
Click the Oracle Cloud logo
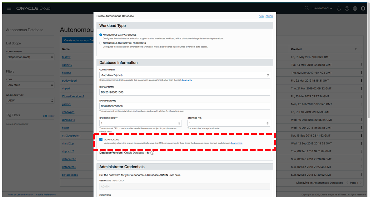(x=33, y=8)
